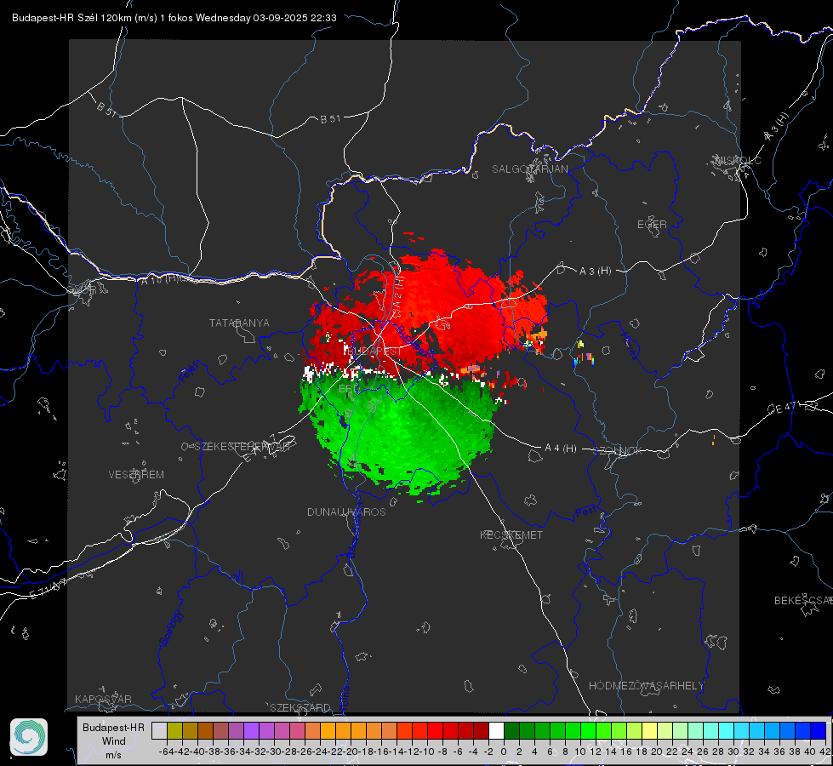Click the DUNAÚJVÁROS city label
This screenshot has width=833, height=766.
pos(346,512)
